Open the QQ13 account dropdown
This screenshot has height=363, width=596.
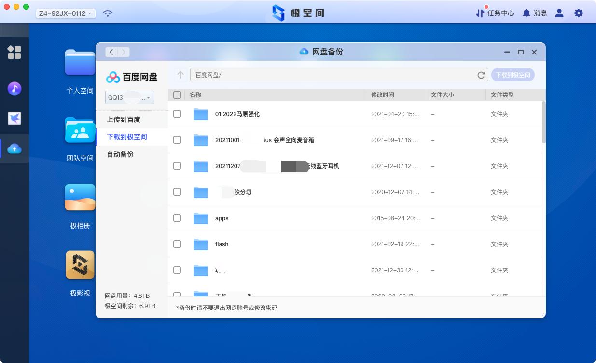point(129,97)
